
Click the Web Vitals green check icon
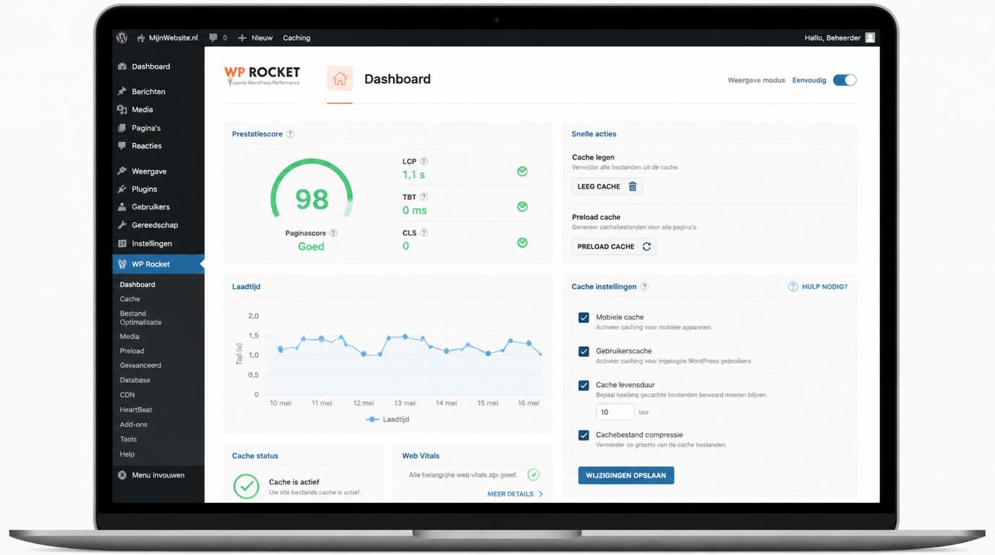pyautogui.click(x=534, y=475)
